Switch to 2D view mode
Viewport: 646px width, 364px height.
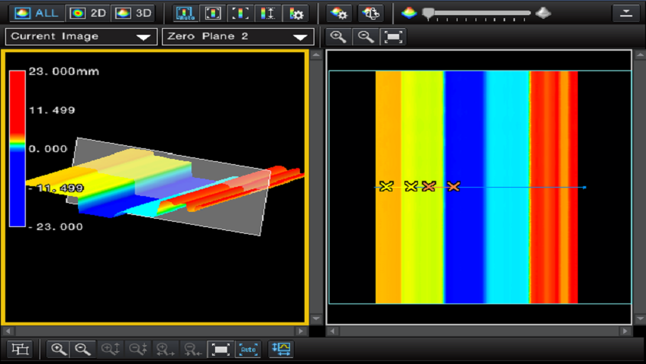[88, 13]
